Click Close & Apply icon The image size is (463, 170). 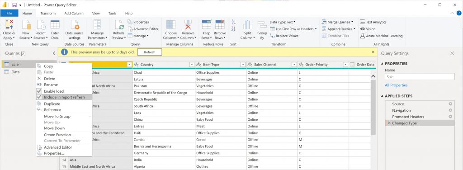tap(9, 24)
